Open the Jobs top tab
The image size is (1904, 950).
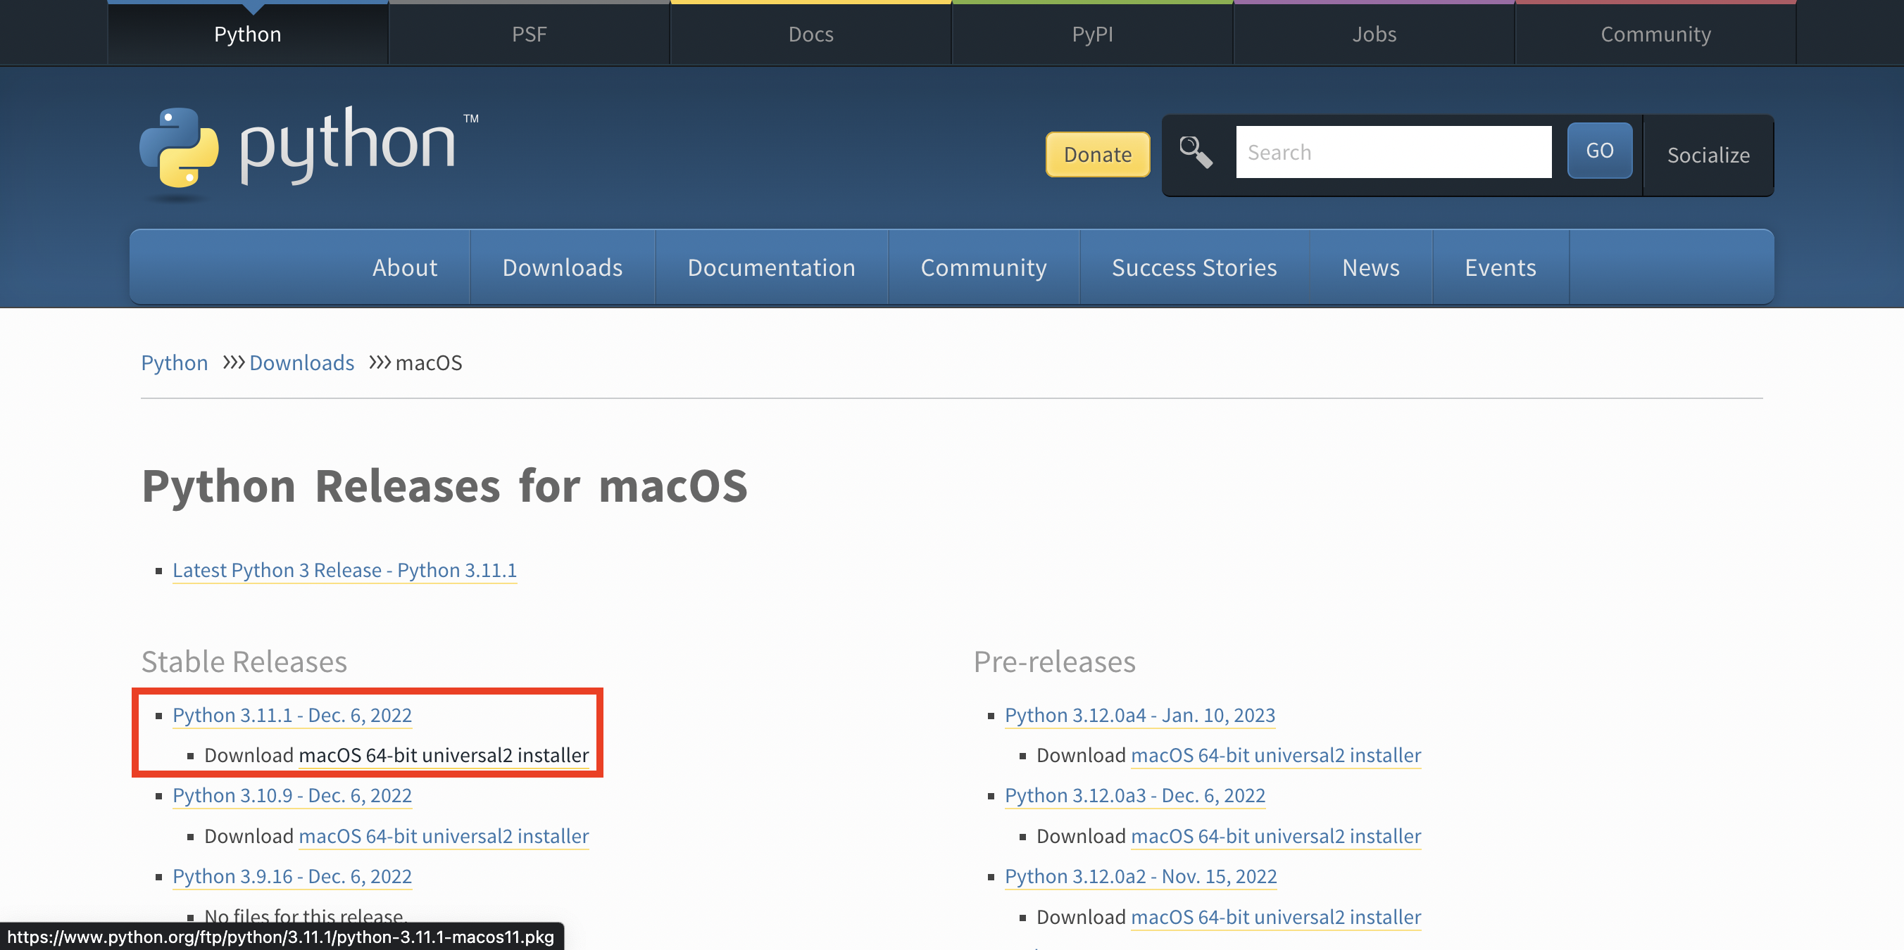1374,34
